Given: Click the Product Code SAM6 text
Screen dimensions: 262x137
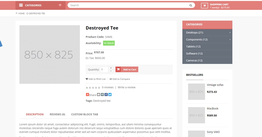Looking at the screenshot, I should [99, 37].
